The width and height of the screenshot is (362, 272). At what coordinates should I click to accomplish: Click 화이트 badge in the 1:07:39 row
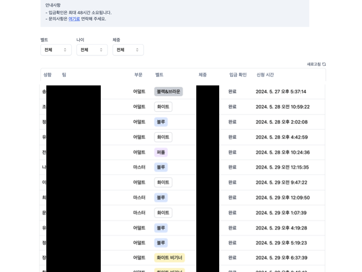pos(163,213)
